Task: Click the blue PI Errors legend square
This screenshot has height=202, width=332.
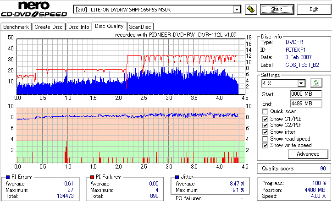Action: [x=8, y=177]
